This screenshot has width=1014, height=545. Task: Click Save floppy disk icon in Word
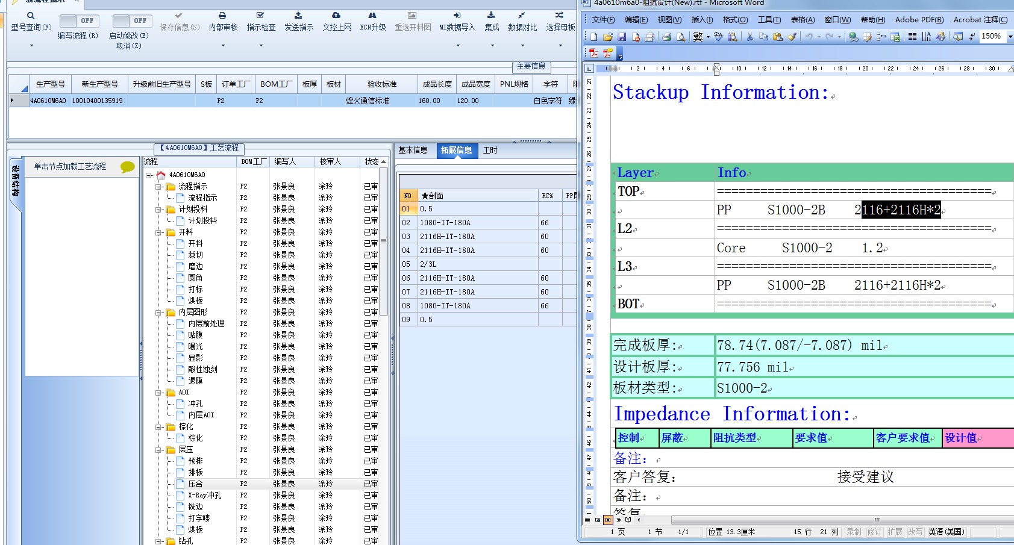click(622, 37)
